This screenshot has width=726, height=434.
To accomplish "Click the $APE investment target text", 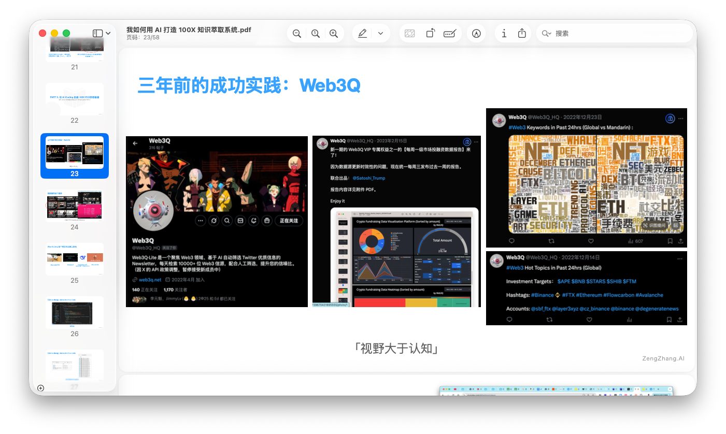I will (564, 281).
